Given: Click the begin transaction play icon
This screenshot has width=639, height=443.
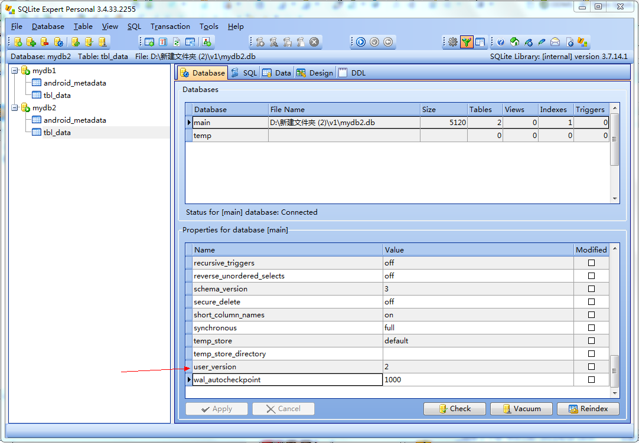Looking at the screenshot, I should click(361, 42).
